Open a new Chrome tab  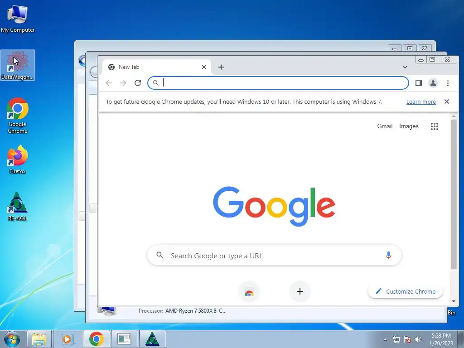[x=221, y=67]
